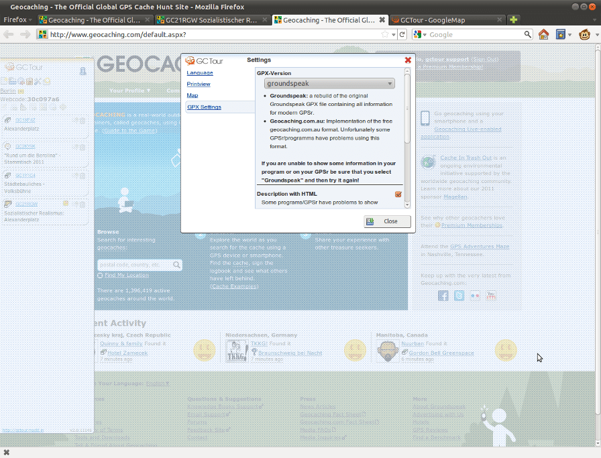Screen dimensions: 601x458
Task: Close the GCTour - GoogleMap tab
Action: coord(499,20)
